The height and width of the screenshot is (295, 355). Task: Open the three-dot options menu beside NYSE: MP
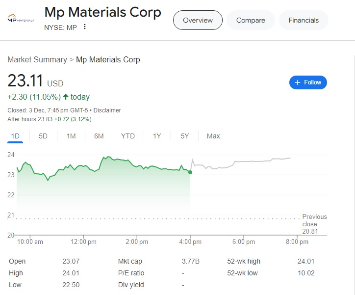[x=85, y=27]
